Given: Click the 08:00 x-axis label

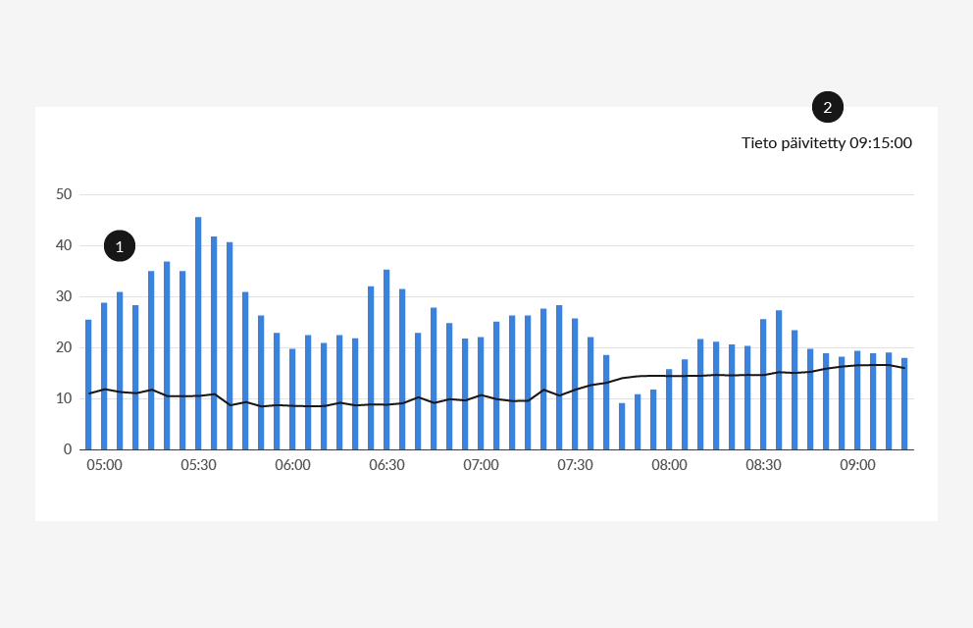Looking at the screenshot, I should pos(669,465).
